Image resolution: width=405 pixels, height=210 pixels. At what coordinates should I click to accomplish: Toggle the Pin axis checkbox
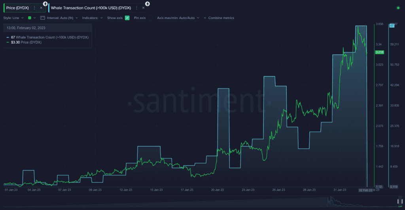coord(150,18)
